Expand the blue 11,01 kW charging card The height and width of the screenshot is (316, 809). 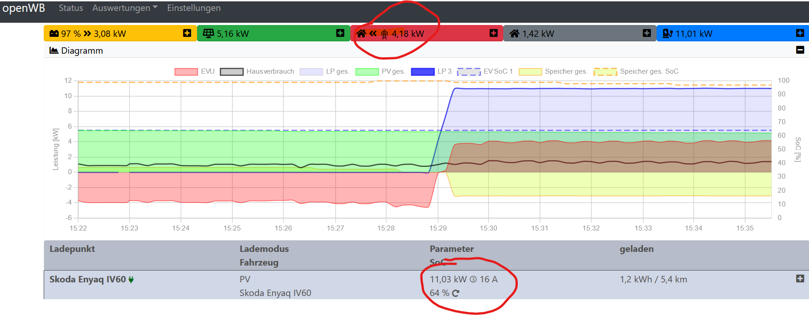tap(800, 33)
